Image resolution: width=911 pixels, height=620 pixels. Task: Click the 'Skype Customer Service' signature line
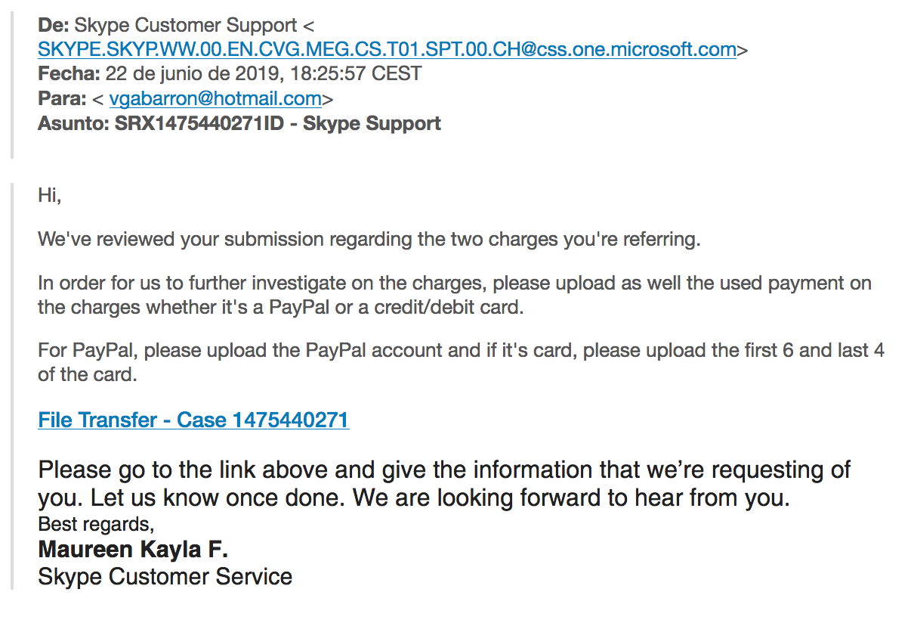tap(165, 577)
